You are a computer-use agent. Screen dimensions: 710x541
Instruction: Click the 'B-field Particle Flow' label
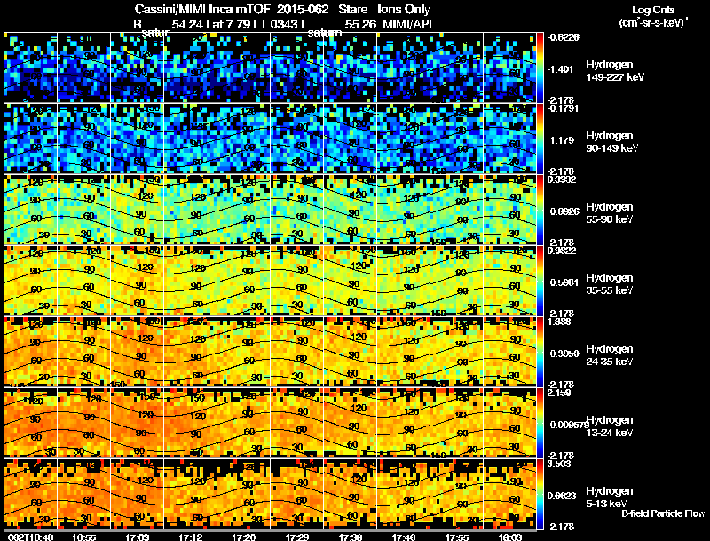[x=663, y=513]
